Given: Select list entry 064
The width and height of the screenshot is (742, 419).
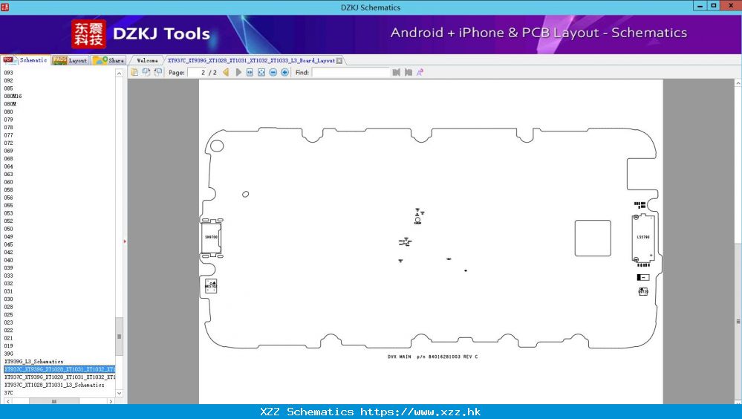Looking at the screenshot, I should tap(8, 166).
